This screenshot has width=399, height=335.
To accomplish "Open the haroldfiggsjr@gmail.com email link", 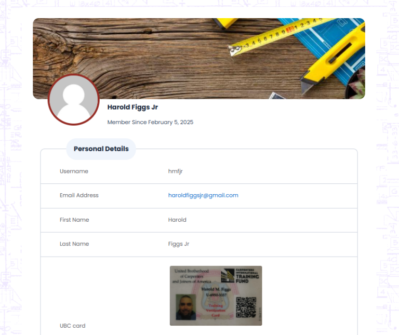I will (203, 195).
